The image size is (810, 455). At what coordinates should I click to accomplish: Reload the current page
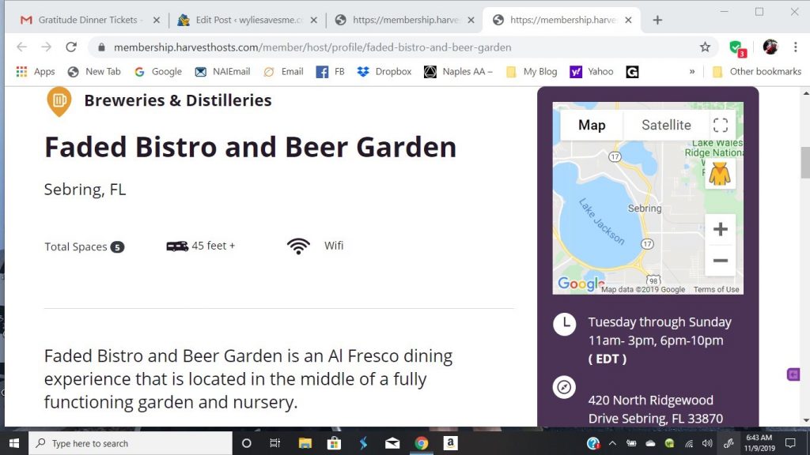[x=71, y=47]
